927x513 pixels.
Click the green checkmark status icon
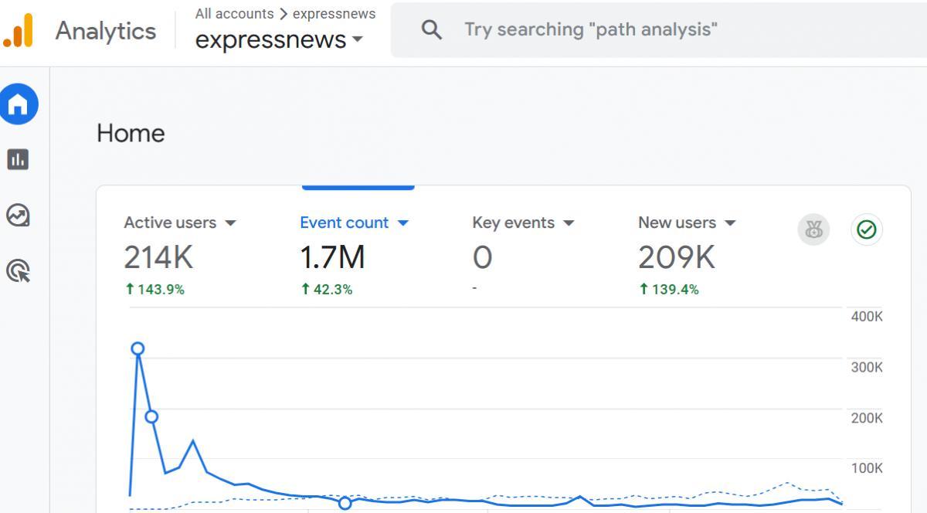click(867, 229)
